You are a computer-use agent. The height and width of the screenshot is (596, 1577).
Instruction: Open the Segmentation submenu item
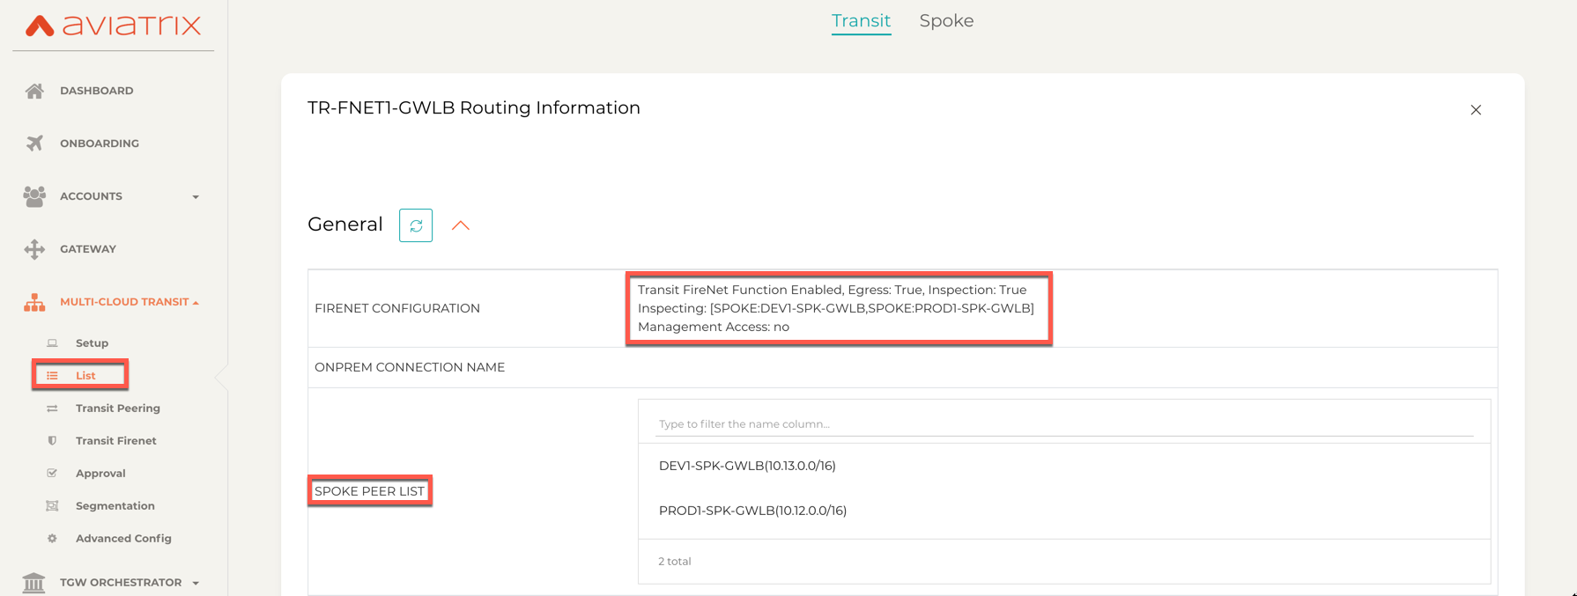115,506
